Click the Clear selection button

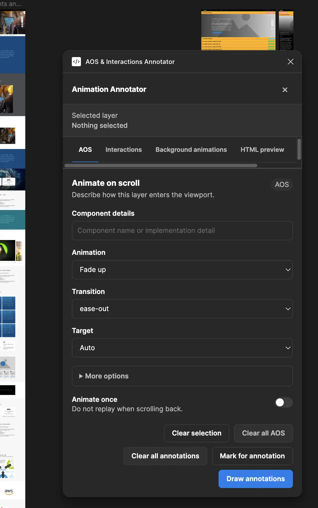[197, 433]
